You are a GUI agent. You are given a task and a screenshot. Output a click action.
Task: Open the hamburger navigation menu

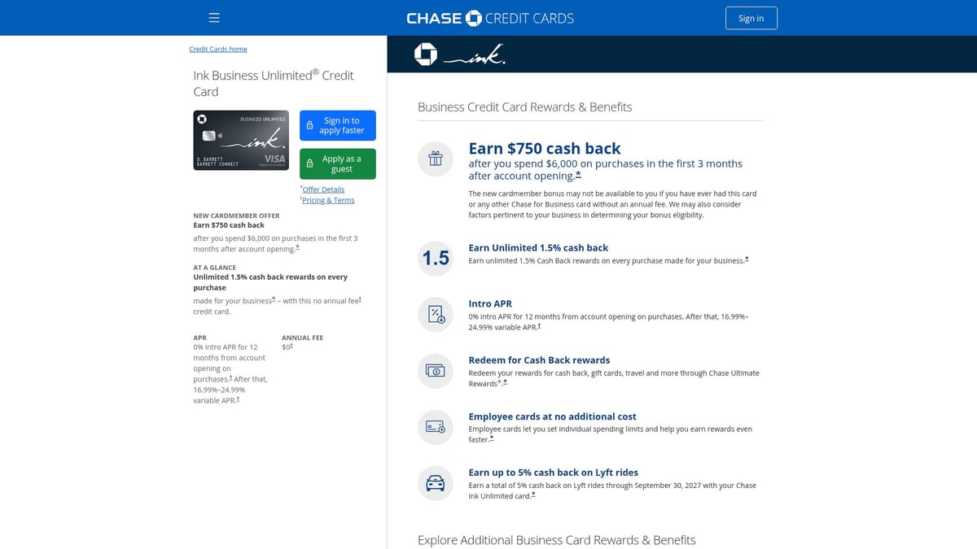click(214, 18)
